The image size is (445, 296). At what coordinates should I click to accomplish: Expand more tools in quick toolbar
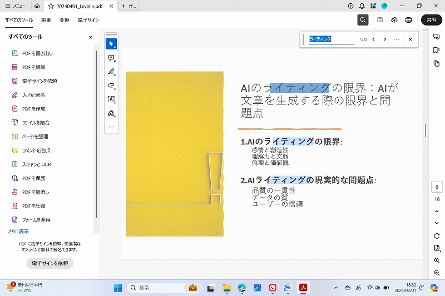point(111,127)
